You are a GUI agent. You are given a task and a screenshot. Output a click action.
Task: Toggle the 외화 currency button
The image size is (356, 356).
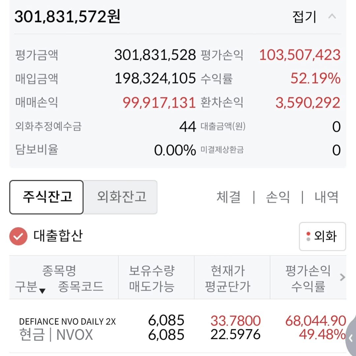coord(322,236)
